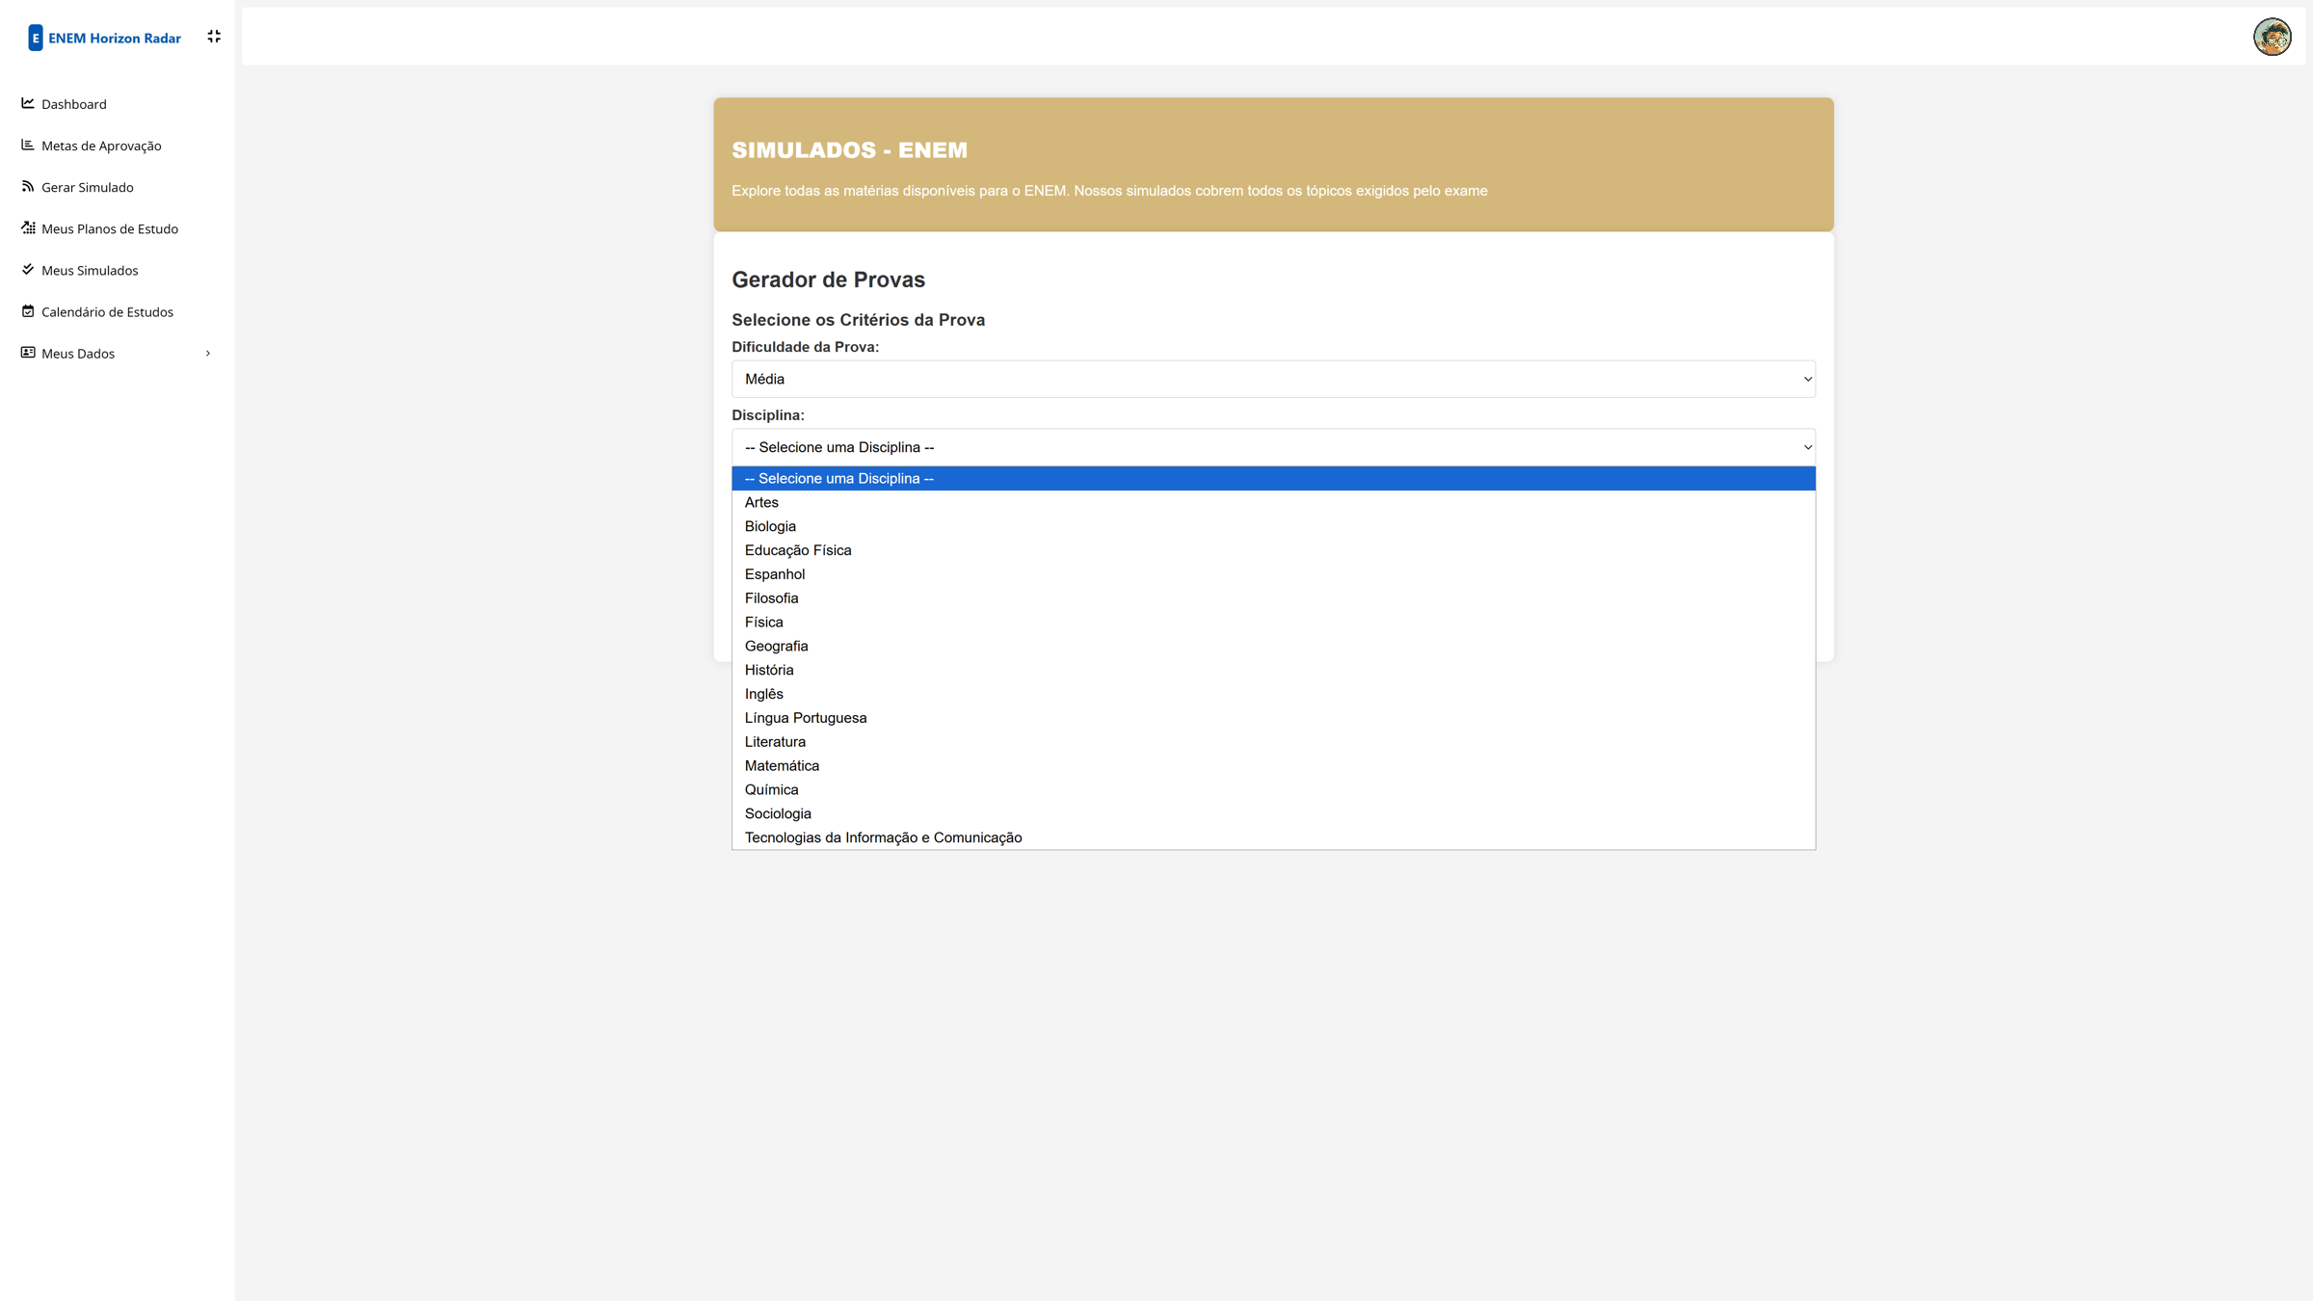Select Matemática from the list
This screenshot has width=2313, height=1301.
click(1273, 766)
